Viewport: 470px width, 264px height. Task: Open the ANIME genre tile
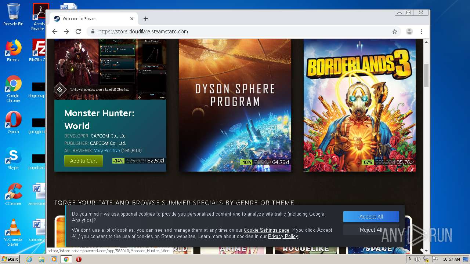point(233,249)
